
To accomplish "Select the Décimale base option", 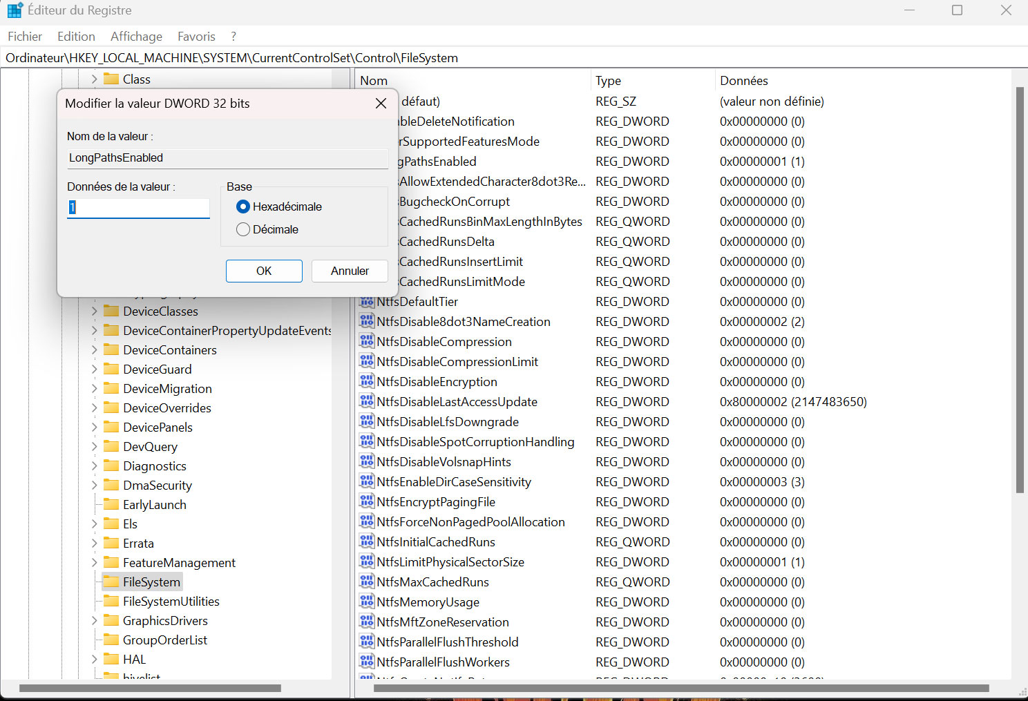I will pyautogui.click(x=243, y=229).
